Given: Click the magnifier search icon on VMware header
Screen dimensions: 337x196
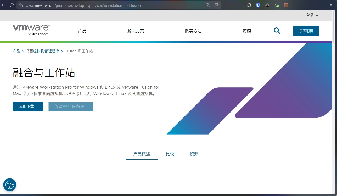Looking at the screenshot, I should click(277, 31).
